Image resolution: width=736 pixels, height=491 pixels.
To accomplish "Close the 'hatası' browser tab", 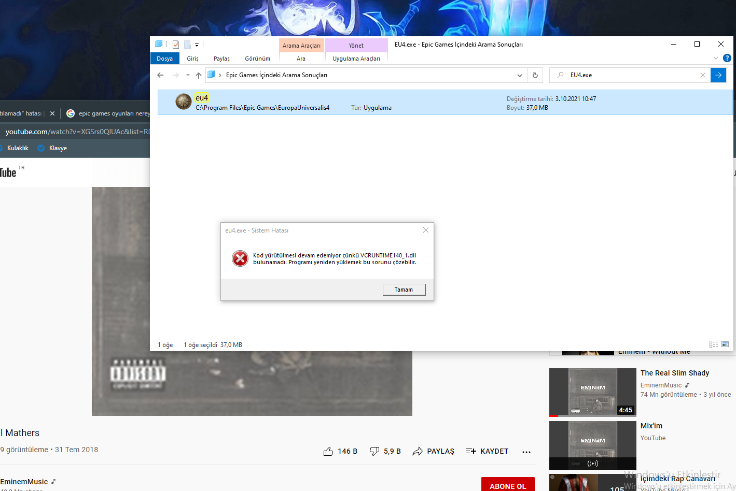I will [52, 113].
